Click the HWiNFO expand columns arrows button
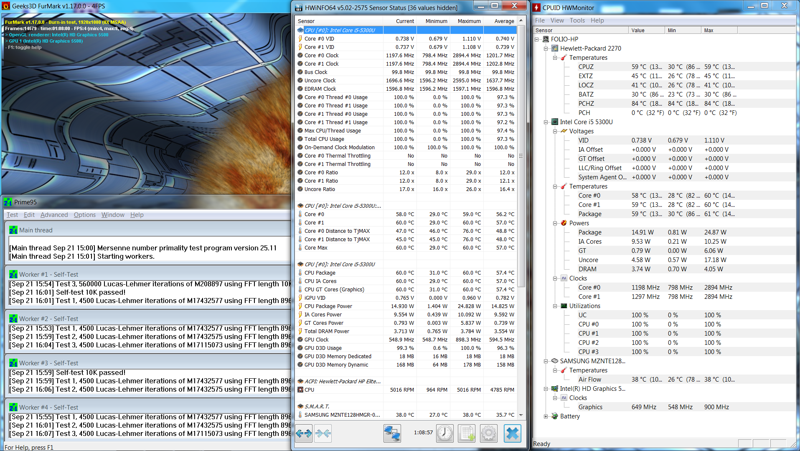The height and width of the screenshot is (451, 800). tap(304, 433)
